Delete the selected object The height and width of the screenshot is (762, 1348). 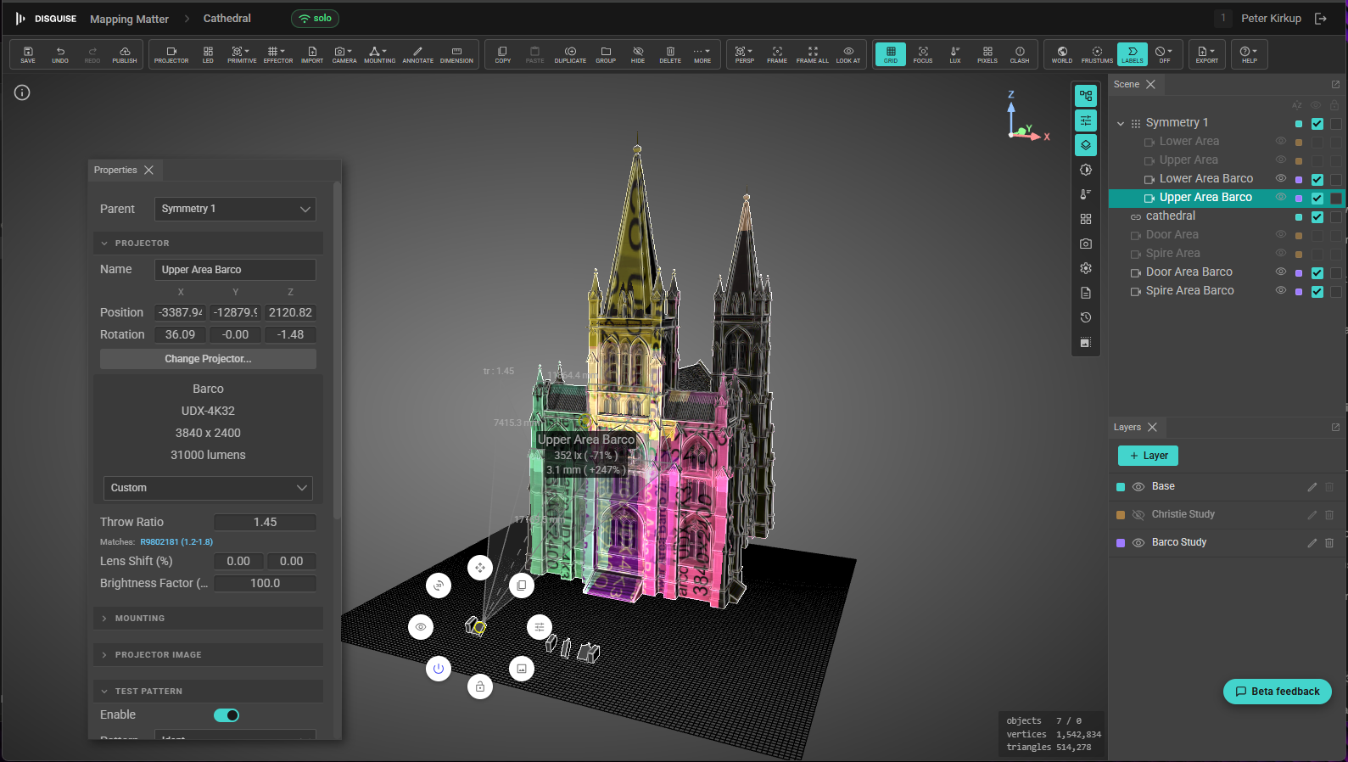point(670,54)
